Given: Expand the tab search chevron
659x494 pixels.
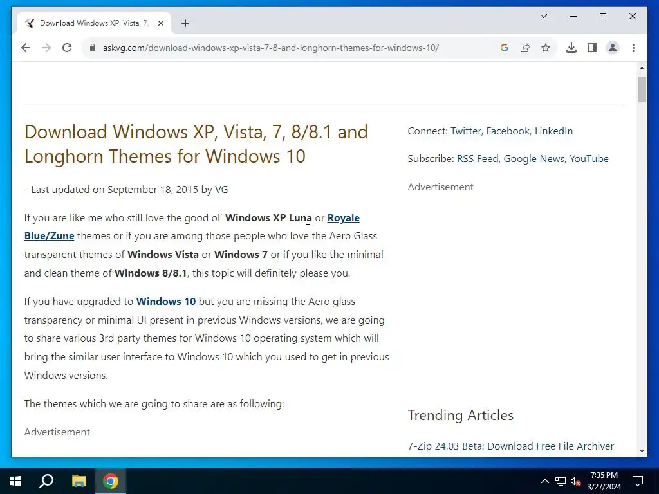Looking at the screenshot, I should tap(543, 16).
